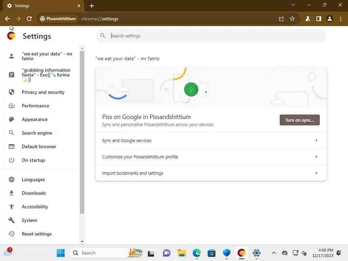Open a new tab with plus button
Screen dimensions: 348x261
[92, 6]
